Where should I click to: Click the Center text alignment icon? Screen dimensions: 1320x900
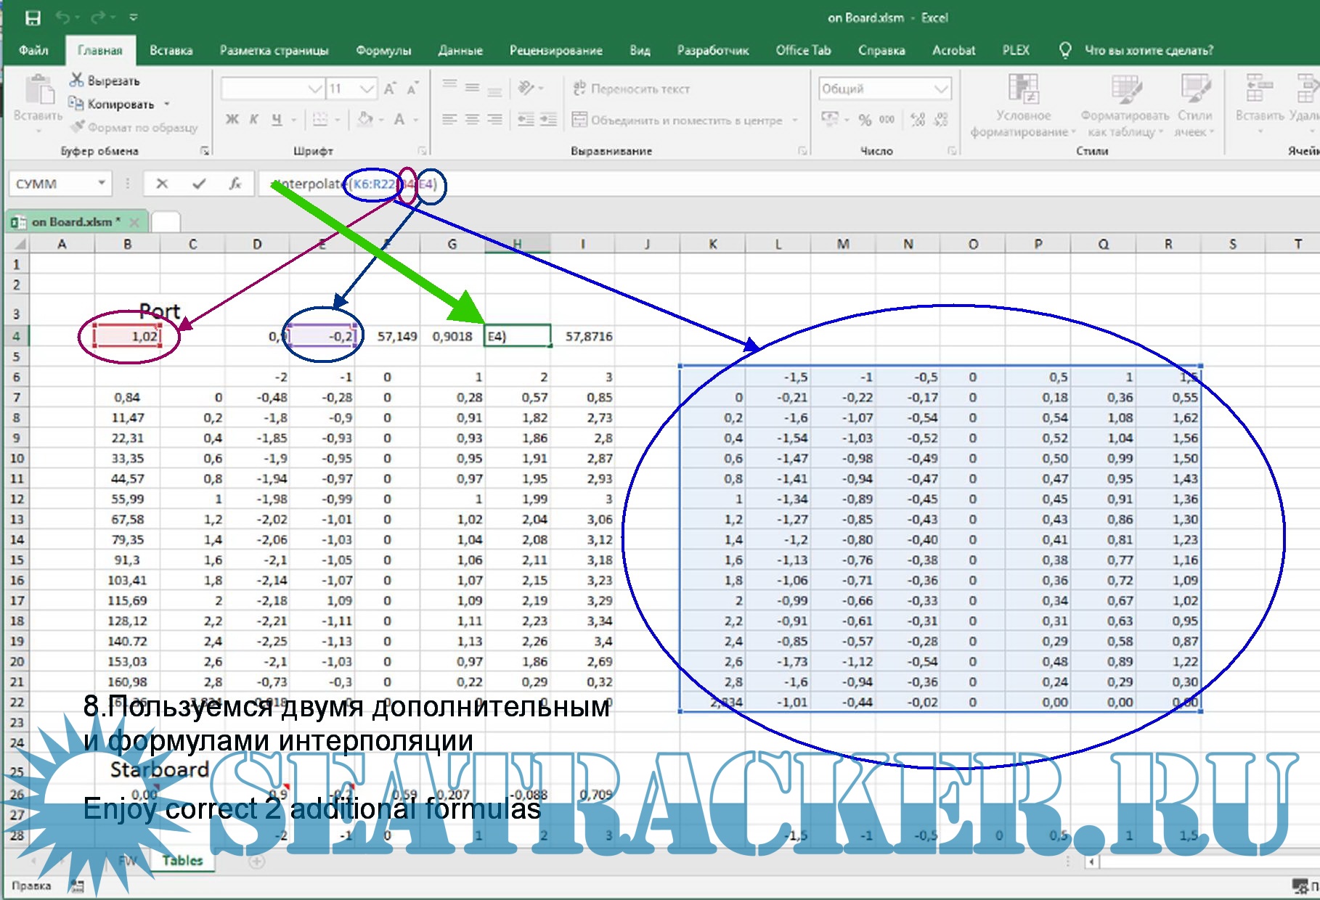[x=472, y=120]
